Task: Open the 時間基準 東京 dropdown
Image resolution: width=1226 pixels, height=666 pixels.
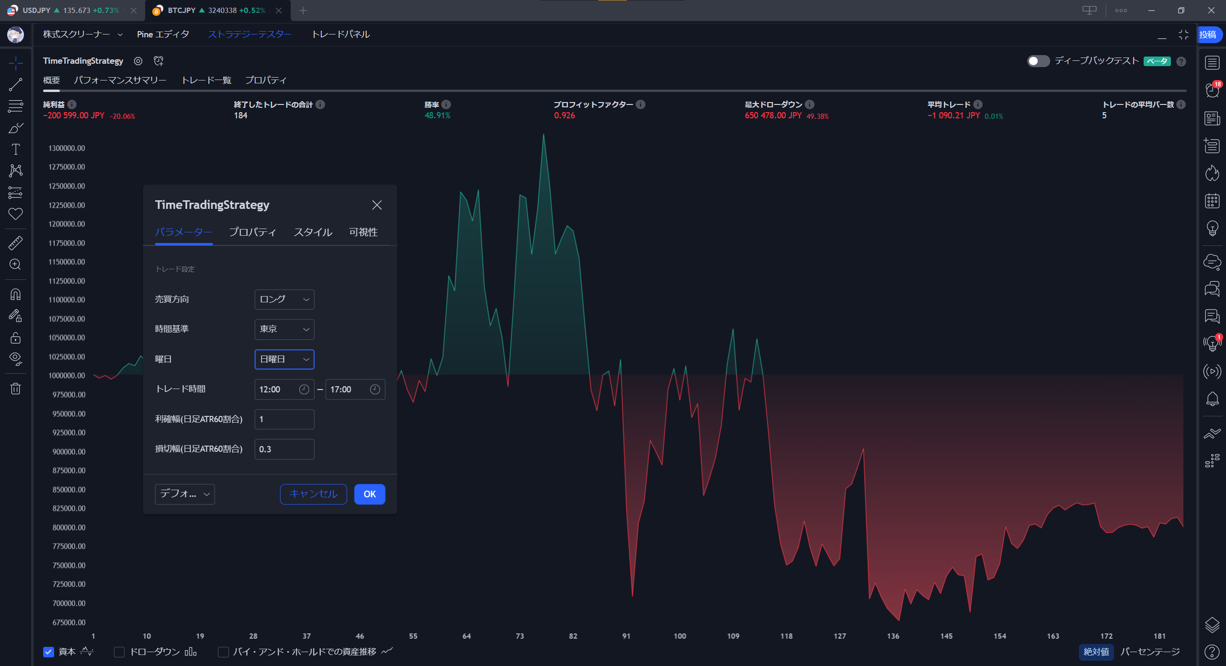Action: click(284, 329)
